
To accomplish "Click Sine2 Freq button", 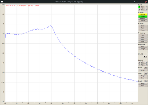I will click(x=143, y=86).
